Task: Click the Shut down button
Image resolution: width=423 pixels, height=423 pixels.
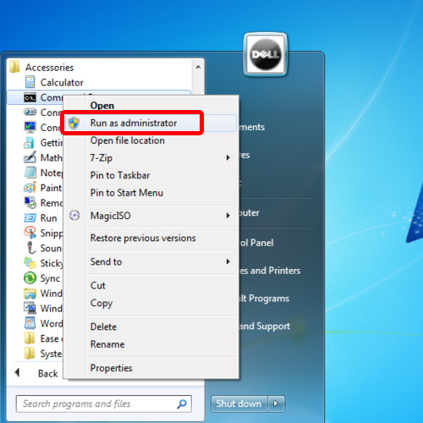Action: [239, 404]
